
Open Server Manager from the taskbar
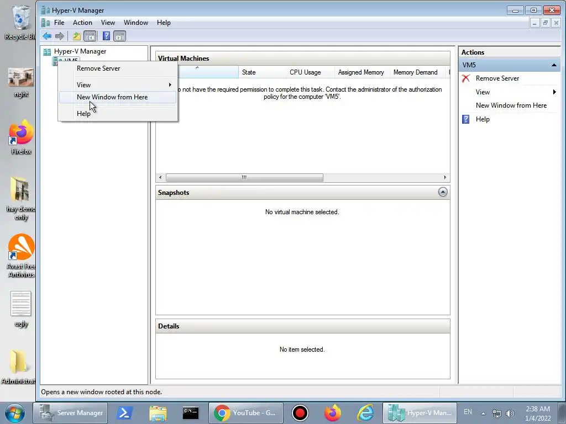(71, 413)
